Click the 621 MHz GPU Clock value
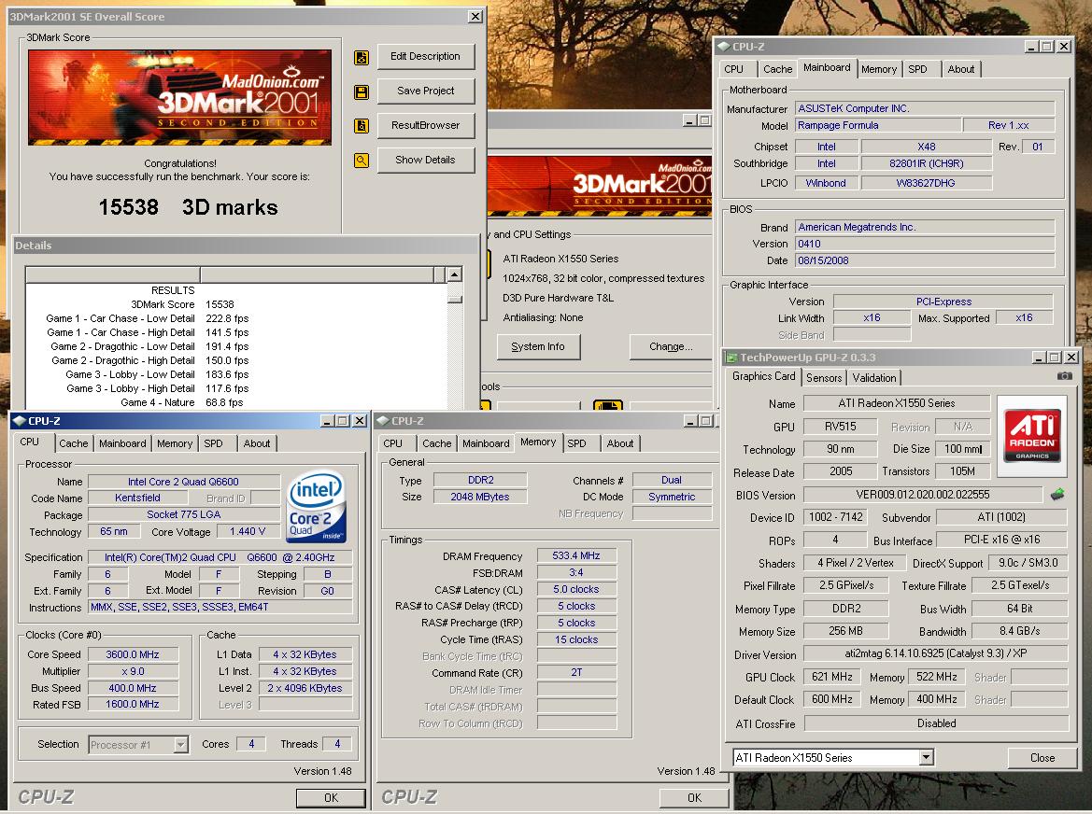Screen dimensions: 1092x814 point(832,677)
